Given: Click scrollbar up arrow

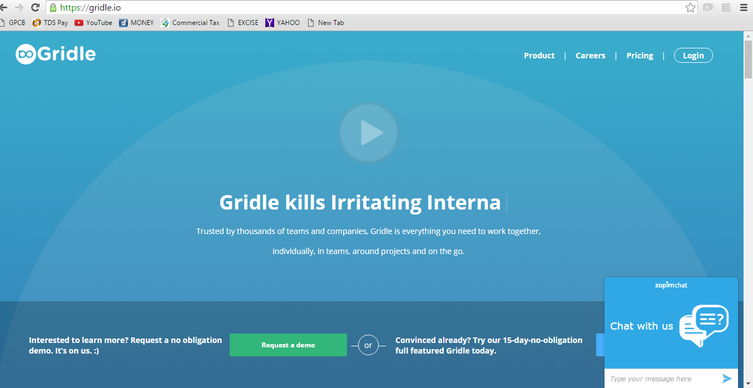Looking at the screenshot, I should 748,35.
